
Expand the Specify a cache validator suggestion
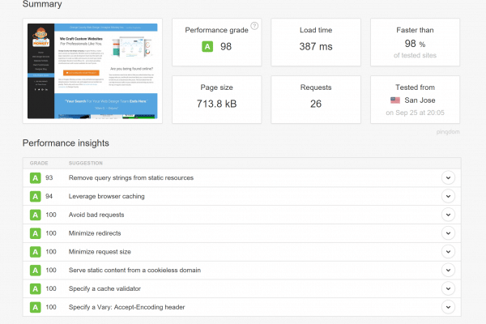click(x=448, y=288)
